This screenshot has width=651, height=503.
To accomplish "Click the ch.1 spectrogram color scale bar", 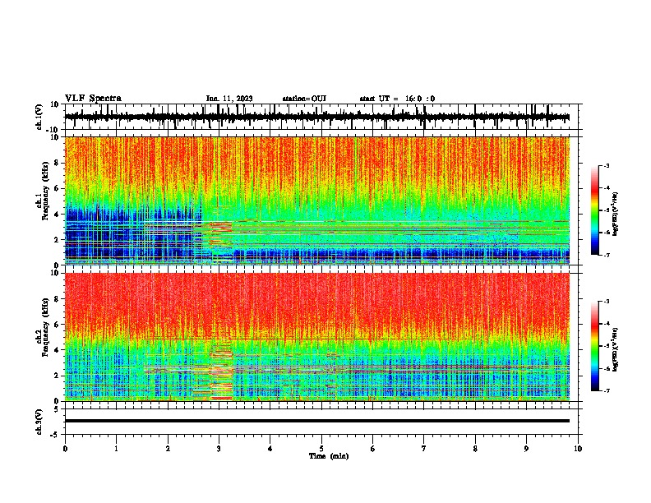I will click(594, 210).
